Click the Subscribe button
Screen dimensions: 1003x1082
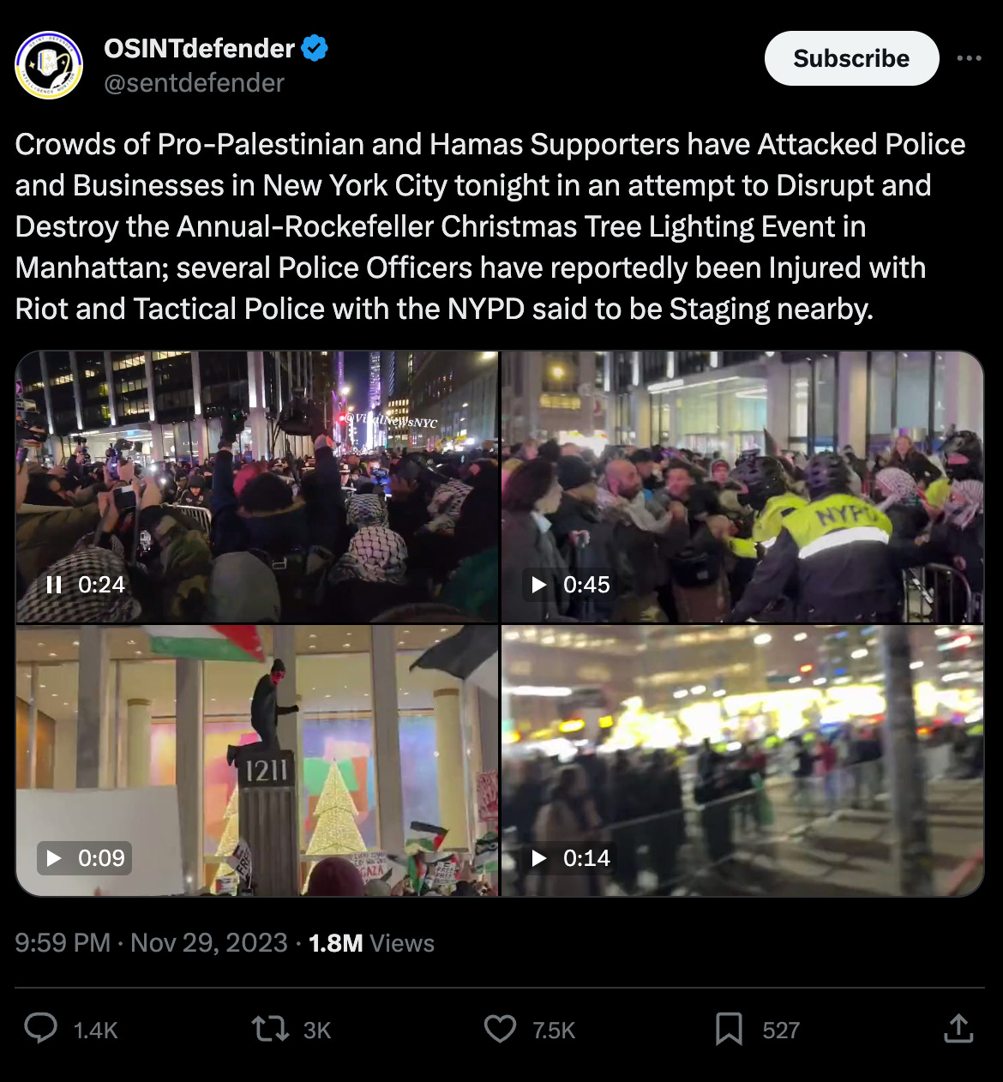click(851, 58)
